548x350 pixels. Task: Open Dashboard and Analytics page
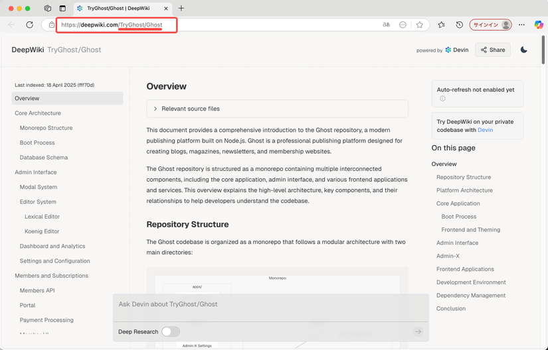pos(52,246)
